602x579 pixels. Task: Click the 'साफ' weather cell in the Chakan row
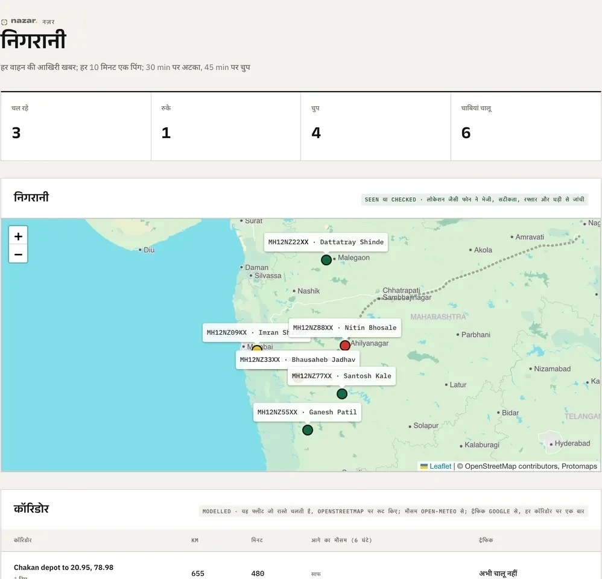coord(315,574)
